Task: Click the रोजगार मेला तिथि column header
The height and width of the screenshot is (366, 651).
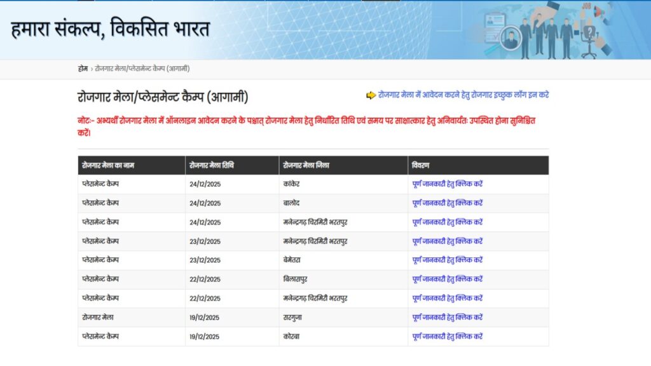Action: [x=212, y=165]
